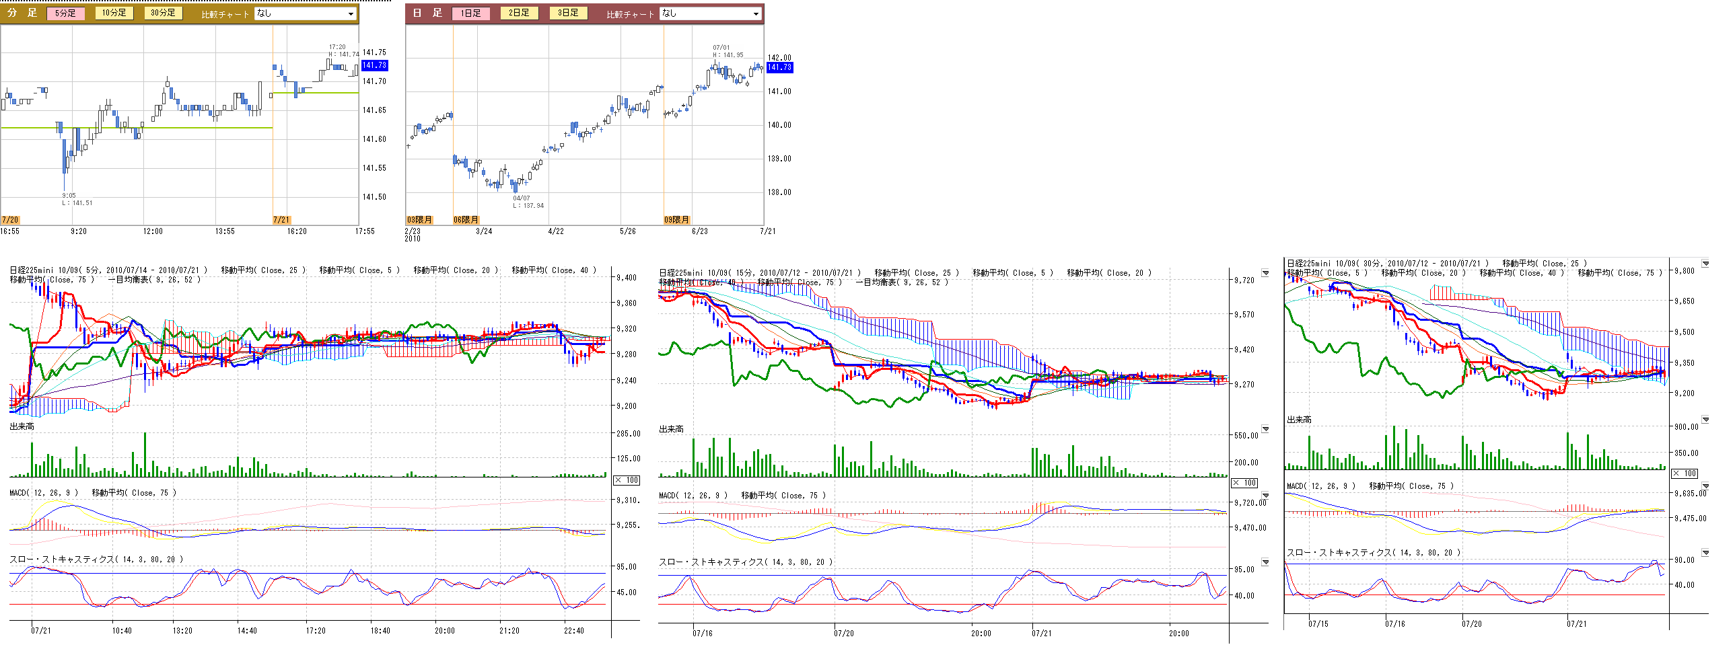
Task: Click price panel arrow in 30-minute chart
Action: [1705, 264]
